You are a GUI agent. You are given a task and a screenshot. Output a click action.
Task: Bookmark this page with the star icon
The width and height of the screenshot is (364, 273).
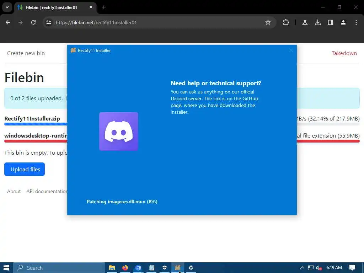pyautogui.click(x=268, y=22)
